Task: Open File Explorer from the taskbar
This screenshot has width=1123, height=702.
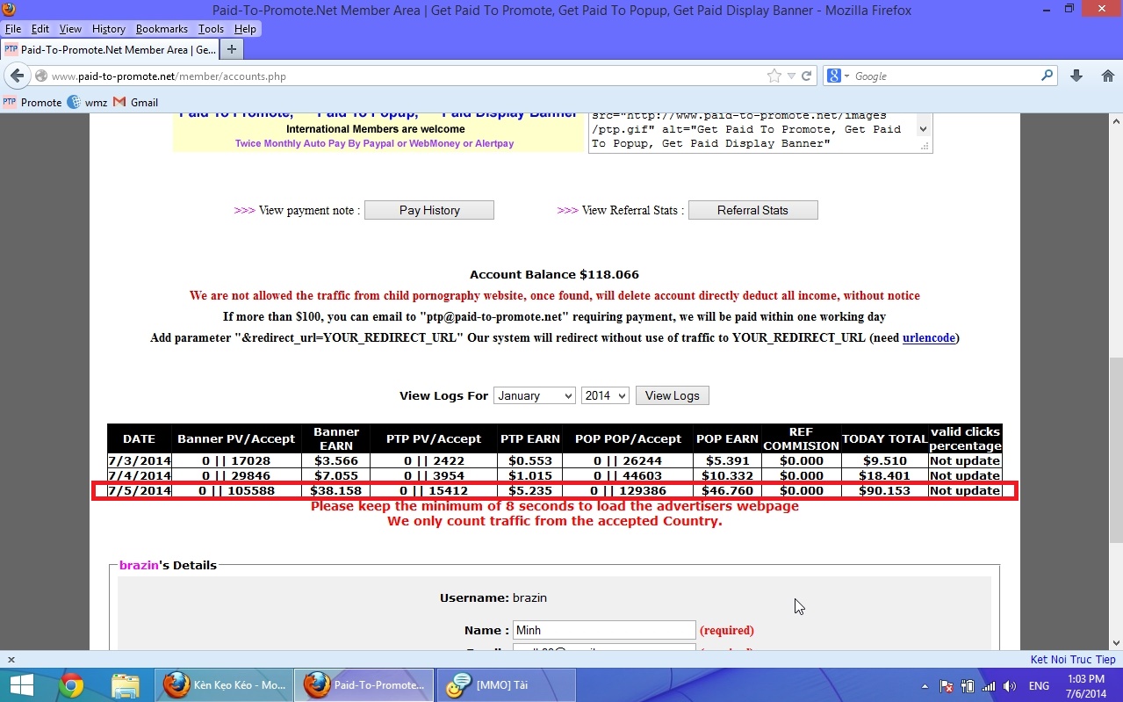Action: [x=126, y=684]
